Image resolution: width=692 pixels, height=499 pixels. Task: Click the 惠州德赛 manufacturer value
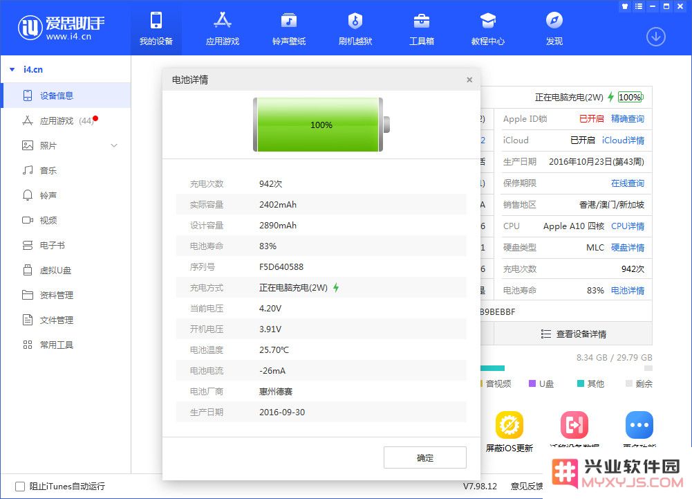click(276, 392)
